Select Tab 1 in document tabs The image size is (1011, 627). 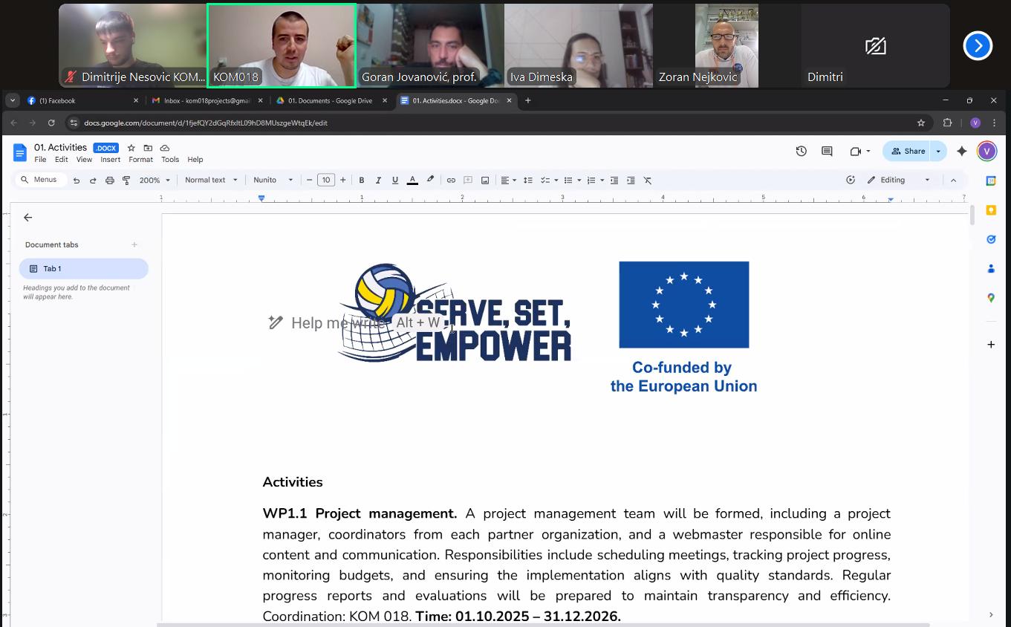pos(83,268)
